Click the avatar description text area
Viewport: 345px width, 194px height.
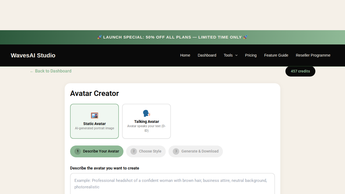point(172,184)
